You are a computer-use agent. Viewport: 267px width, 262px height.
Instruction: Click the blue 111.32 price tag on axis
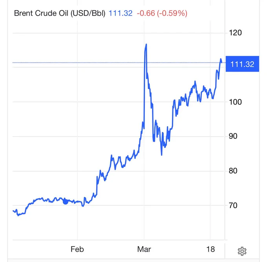242,64
